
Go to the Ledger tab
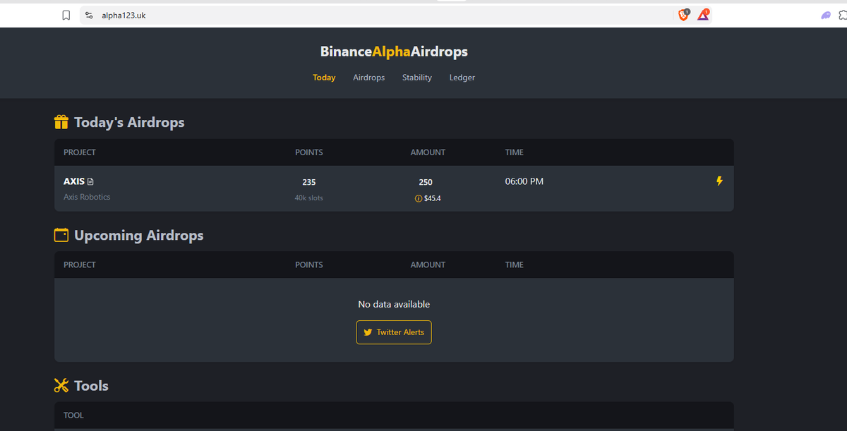click(x=462, y=78)
